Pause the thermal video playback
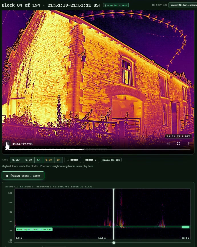 (7, 144)
